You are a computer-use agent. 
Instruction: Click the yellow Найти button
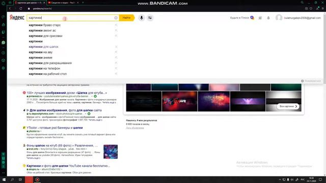click(x=127, y=18)
